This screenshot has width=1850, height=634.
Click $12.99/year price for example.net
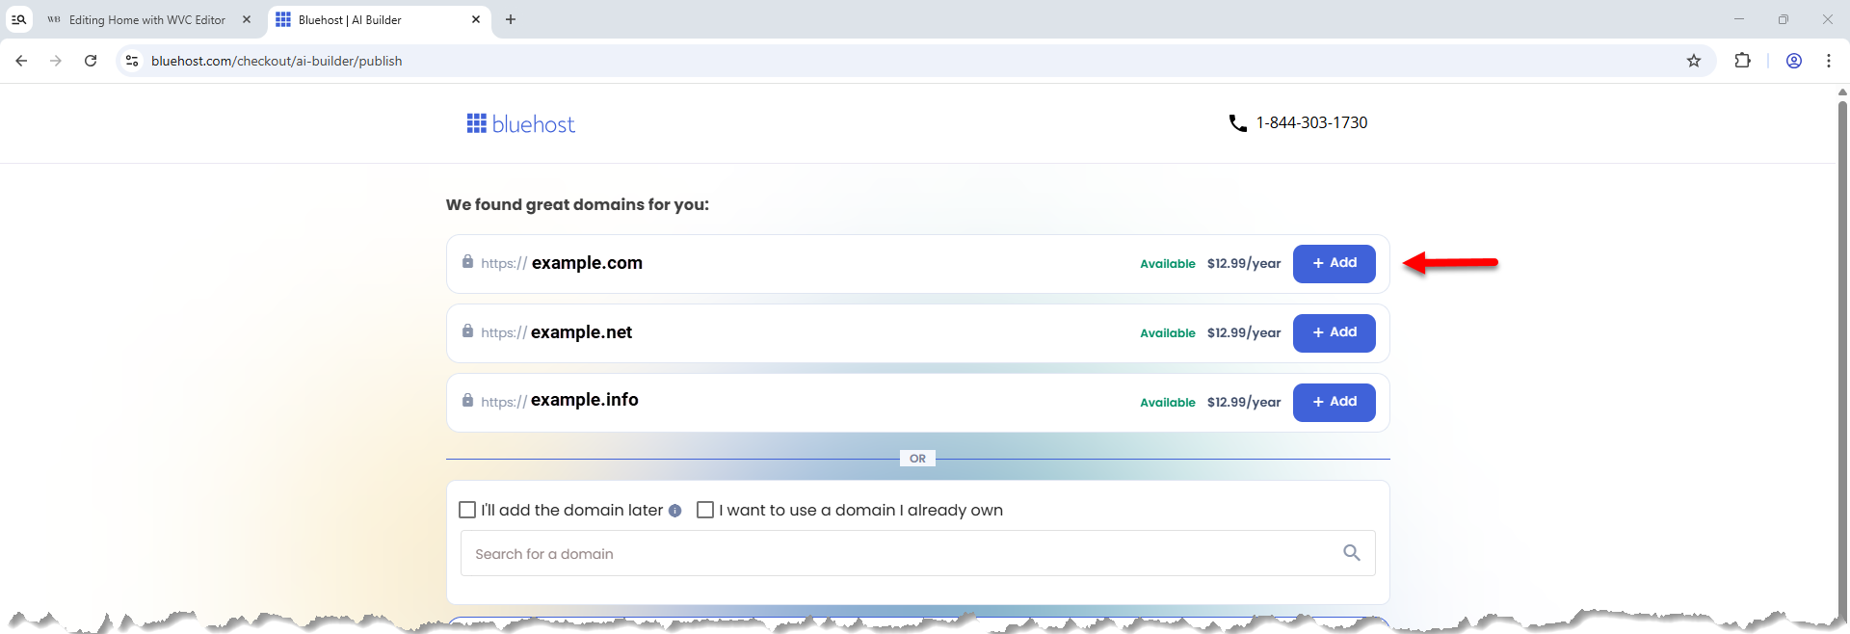coord(1244,333)
